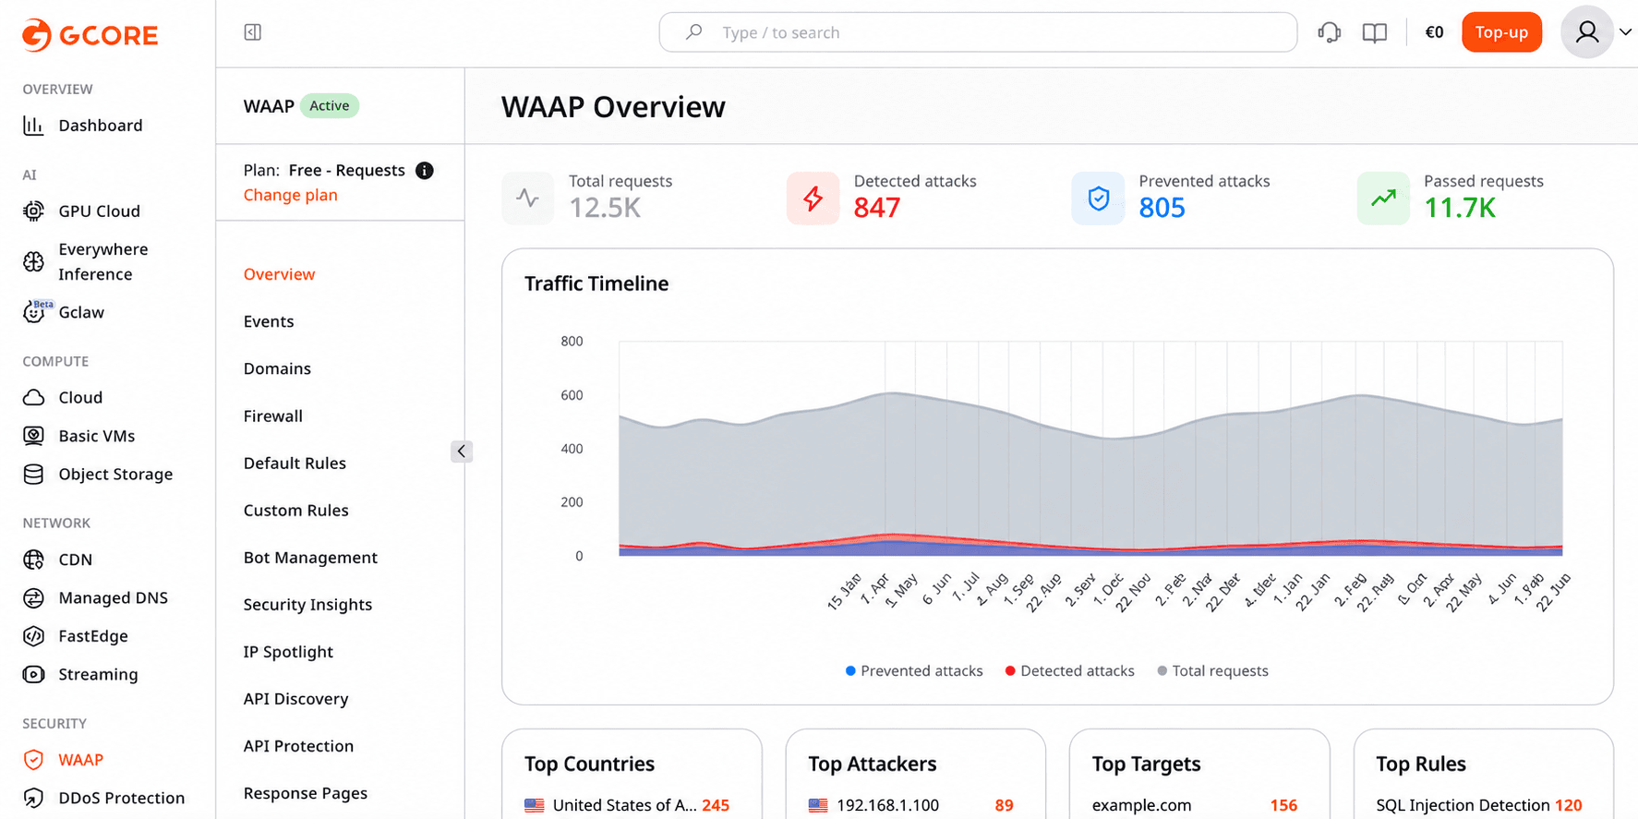This screenshot has width=1638, height=819.
Task: Click the Top-up button
Action: point(1501,32)
